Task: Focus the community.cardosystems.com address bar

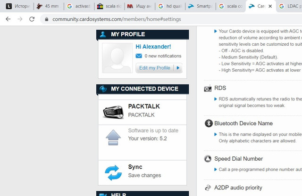Action: click(x=117, y=19)
